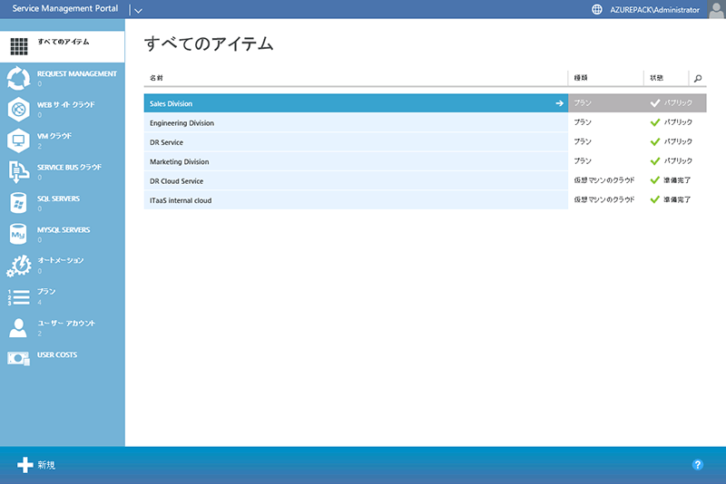This screenshot has width=726, height=484.
Task: Open the search magnifier in table header
Action: pyautogui.click(x=697, y=79)
